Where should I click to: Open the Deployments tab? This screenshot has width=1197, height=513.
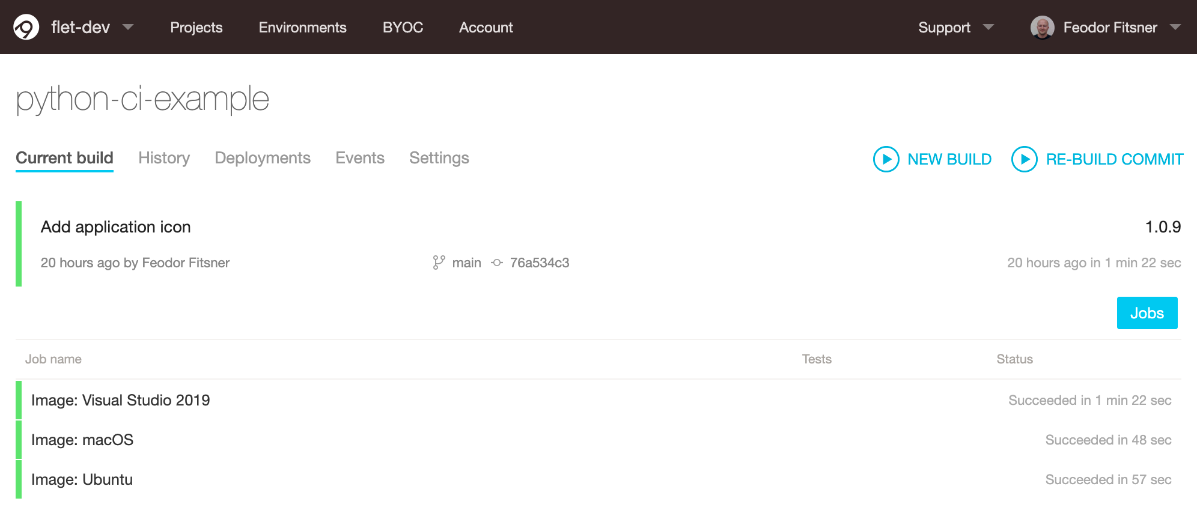click(x=263, y=158)
